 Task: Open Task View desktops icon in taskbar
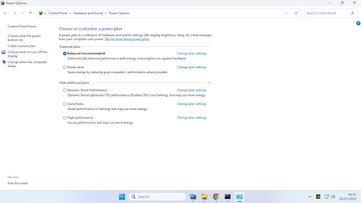(193, 197)
